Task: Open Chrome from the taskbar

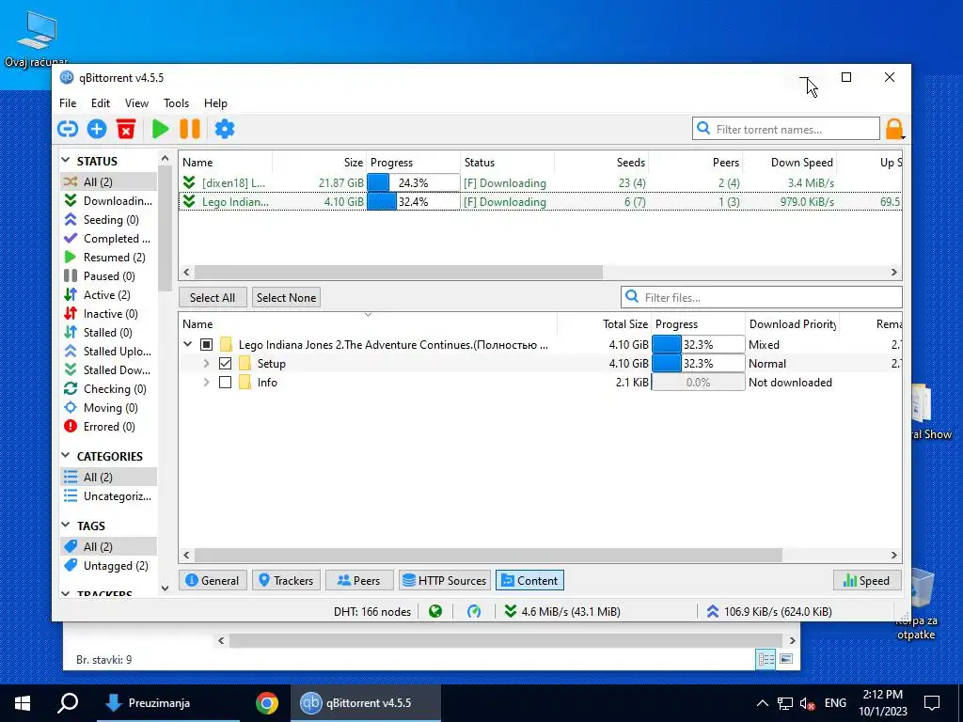Action: (266, 703)
